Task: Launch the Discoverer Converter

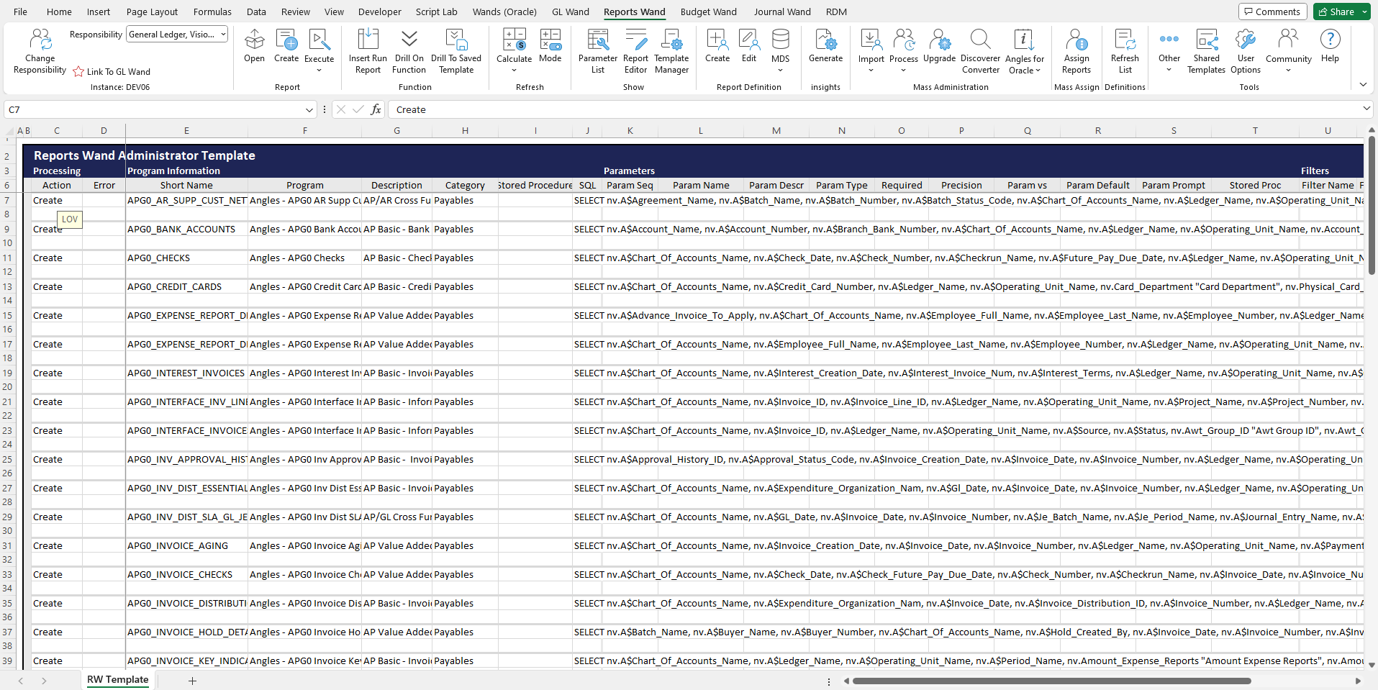Action: coord(980,50)
